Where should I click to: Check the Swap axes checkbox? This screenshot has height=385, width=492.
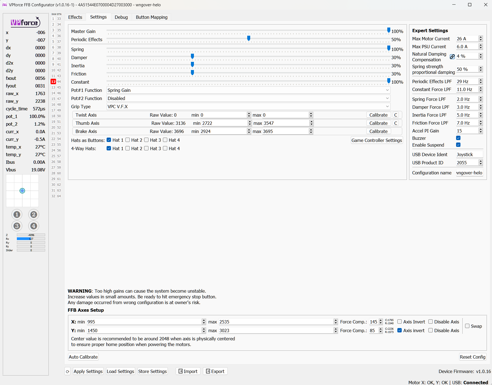coord(467,326)
